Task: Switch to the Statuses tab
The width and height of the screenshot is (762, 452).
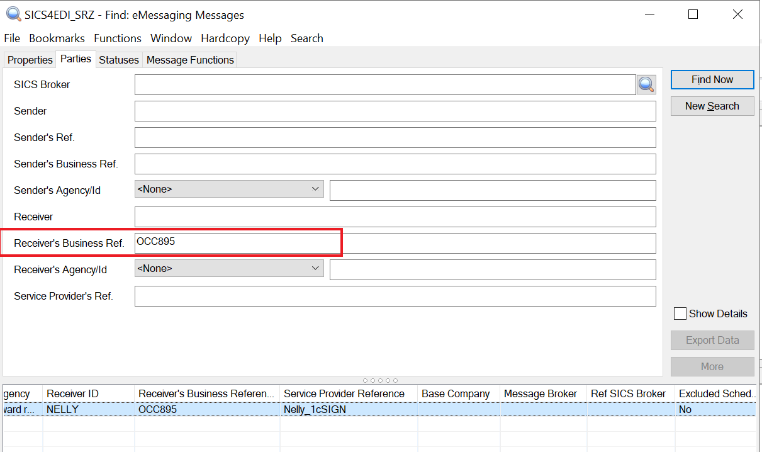Action: (x=118, y=60)
